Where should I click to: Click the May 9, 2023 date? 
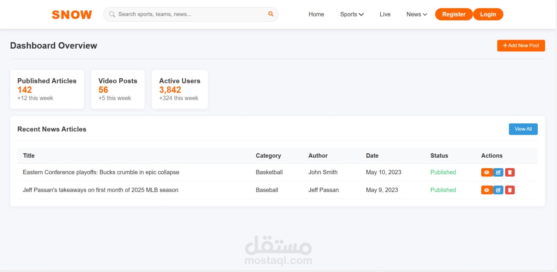pyautogui.click(x=382, y=190)
